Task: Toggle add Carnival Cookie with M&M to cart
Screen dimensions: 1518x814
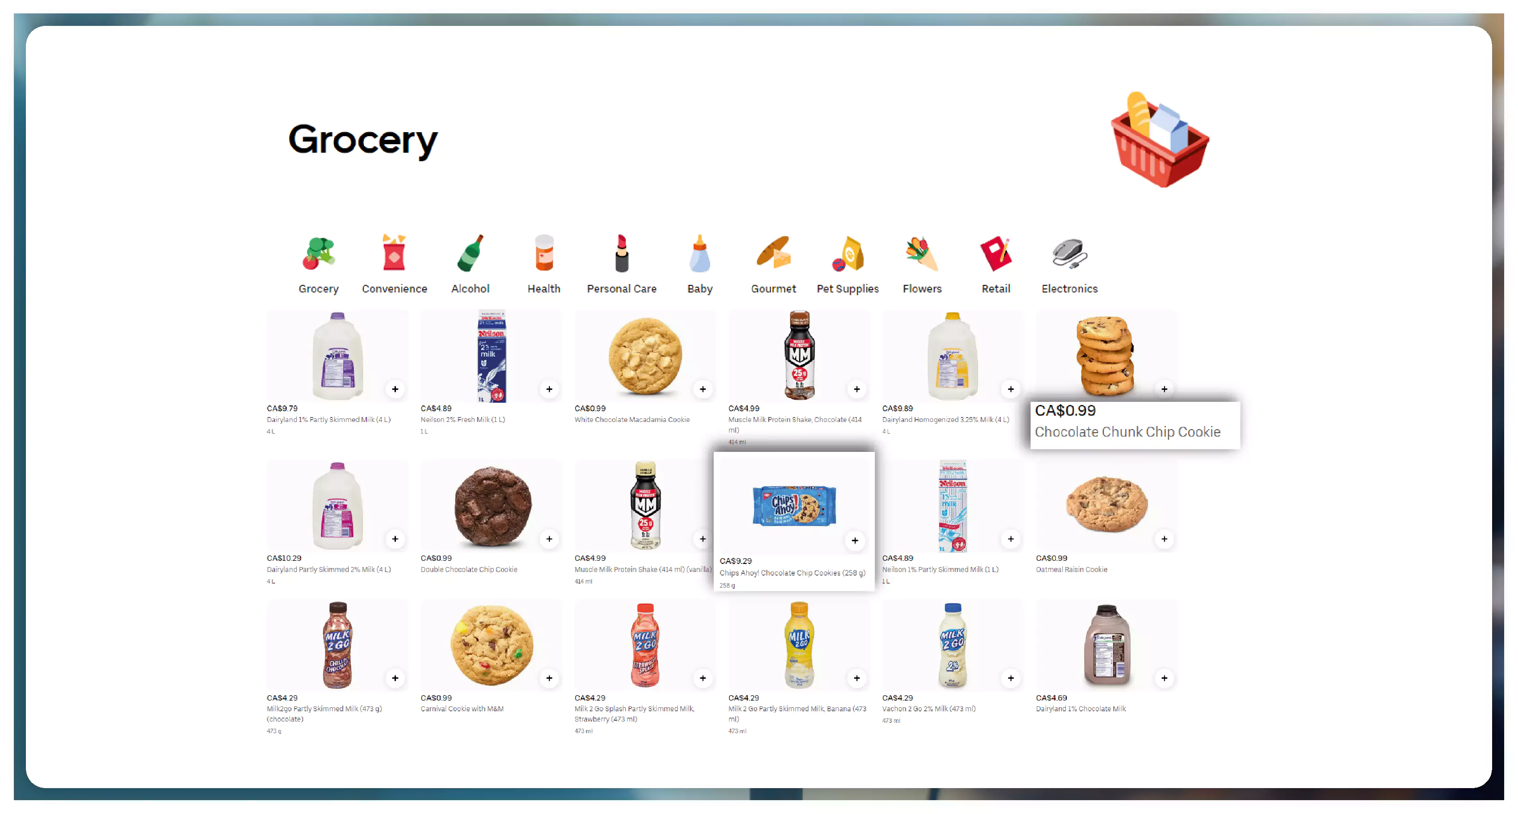Action: (548, 678)
